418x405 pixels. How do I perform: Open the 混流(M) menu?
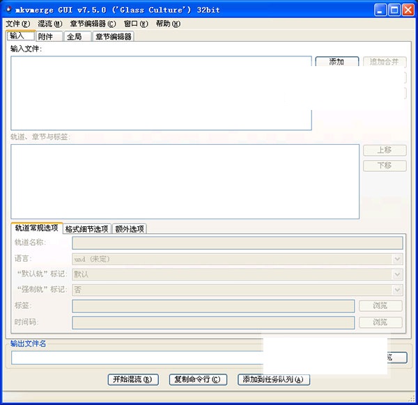[49, 24]
